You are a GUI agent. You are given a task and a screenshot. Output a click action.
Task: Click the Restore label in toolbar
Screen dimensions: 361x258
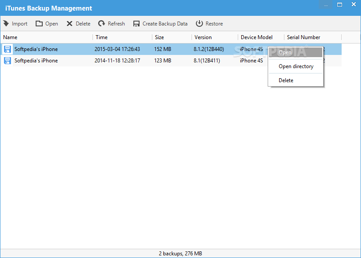pyautogui.click(x=214, y=24)
